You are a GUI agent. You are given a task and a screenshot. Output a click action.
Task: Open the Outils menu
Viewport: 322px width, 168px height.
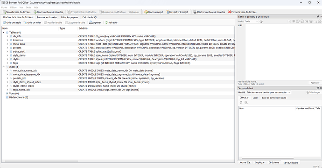coord(28,7)
